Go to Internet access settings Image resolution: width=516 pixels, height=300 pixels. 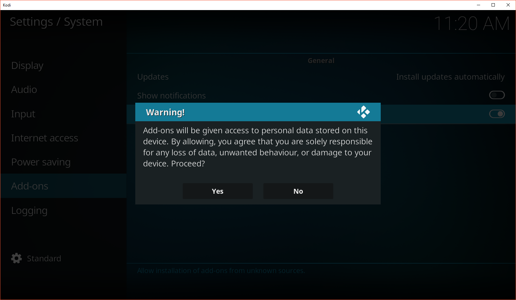63,138
